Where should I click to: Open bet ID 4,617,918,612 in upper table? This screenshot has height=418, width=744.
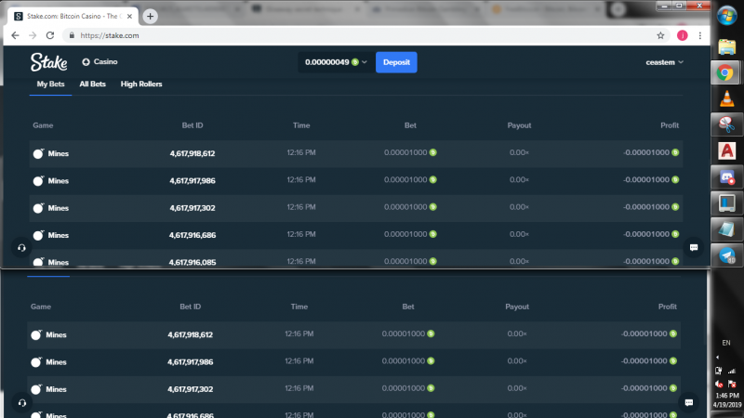click(193, 153)
